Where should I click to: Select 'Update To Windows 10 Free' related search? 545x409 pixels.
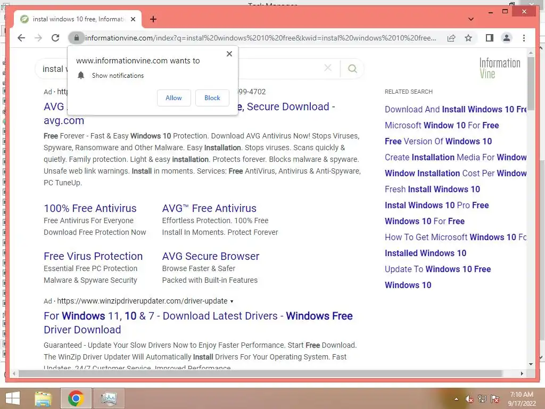(438, 269)
